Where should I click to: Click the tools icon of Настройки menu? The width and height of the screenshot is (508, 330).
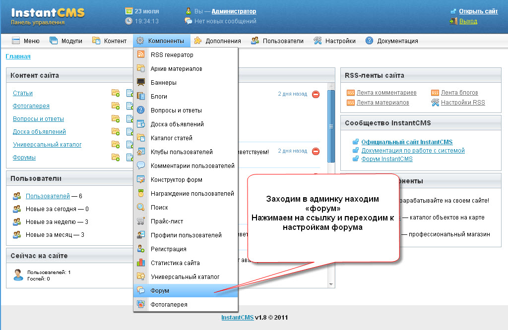click(x=317, y=41)
